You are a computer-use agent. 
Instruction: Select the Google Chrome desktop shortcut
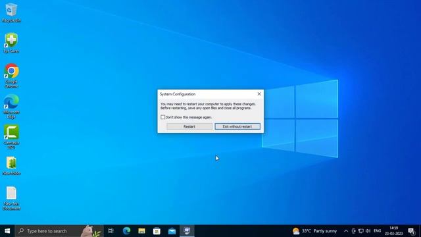(x=11, y=76)
